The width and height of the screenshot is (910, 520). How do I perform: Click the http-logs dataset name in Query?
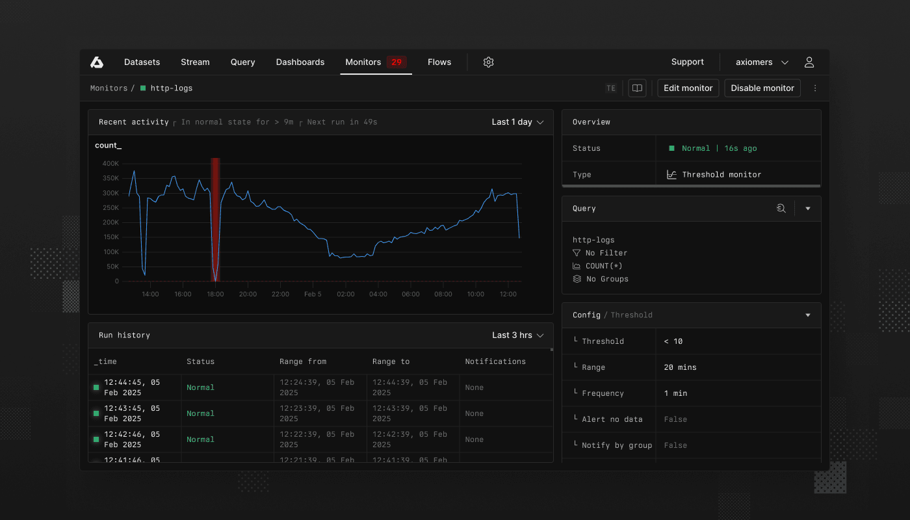pyautogui.click(x=593, y=240)
